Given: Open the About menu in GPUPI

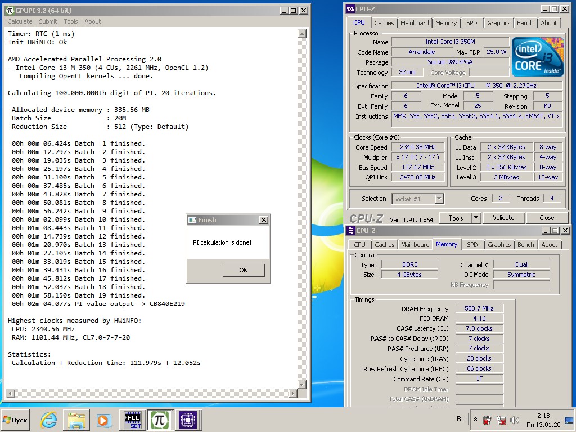Looking at the screenshot, I should point(93,21).
